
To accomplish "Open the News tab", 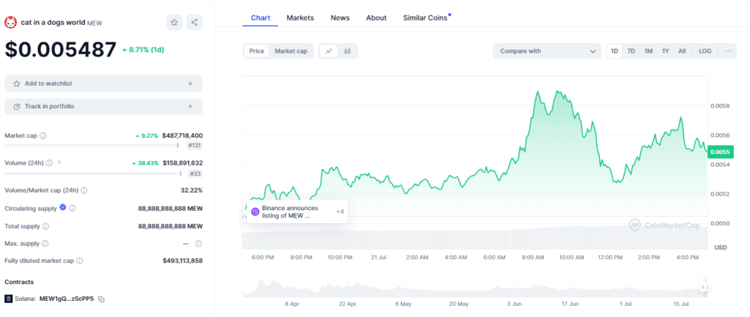I will click(340, 18).
